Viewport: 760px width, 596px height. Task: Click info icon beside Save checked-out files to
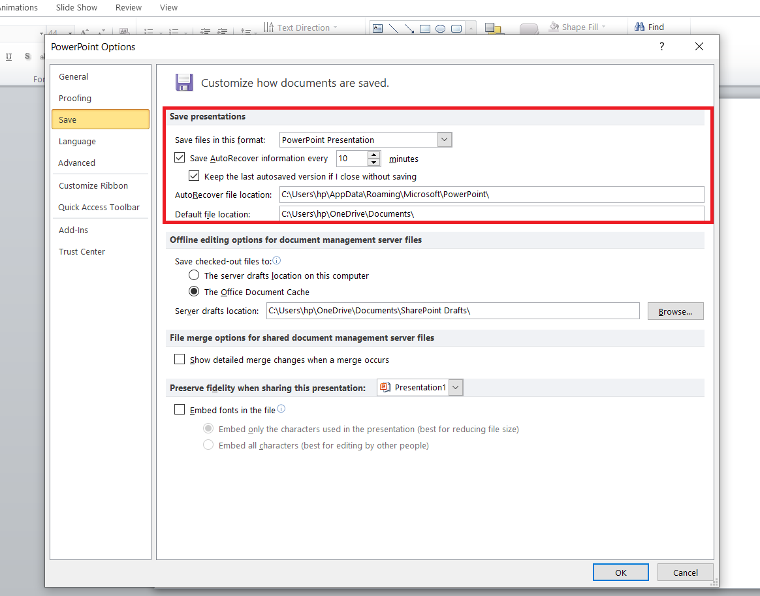(x=277, y=260)
